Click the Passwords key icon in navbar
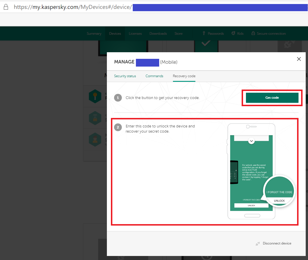The width and height of the screenshot is (308, 260). coord(204,33)
